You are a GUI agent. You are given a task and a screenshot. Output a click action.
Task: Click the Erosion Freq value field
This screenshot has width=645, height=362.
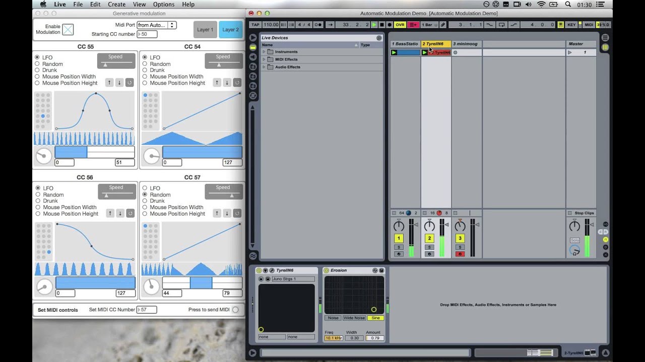tap(334, 338)
